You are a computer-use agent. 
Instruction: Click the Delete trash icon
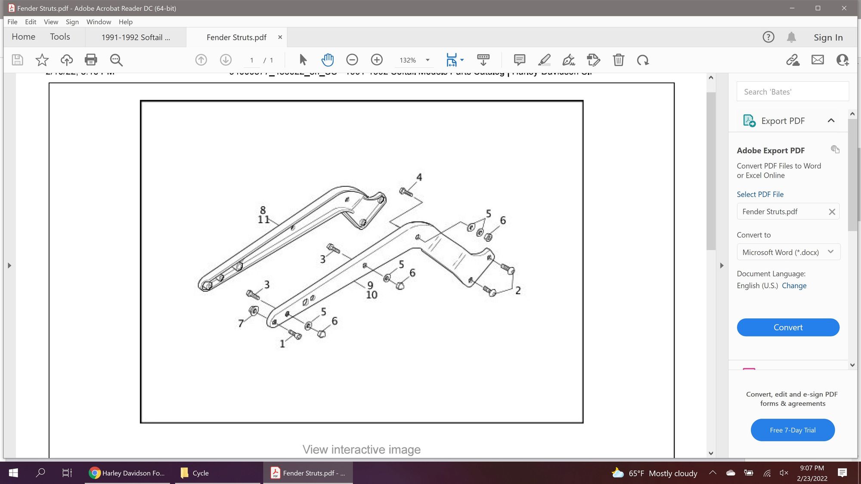point(618,60)
